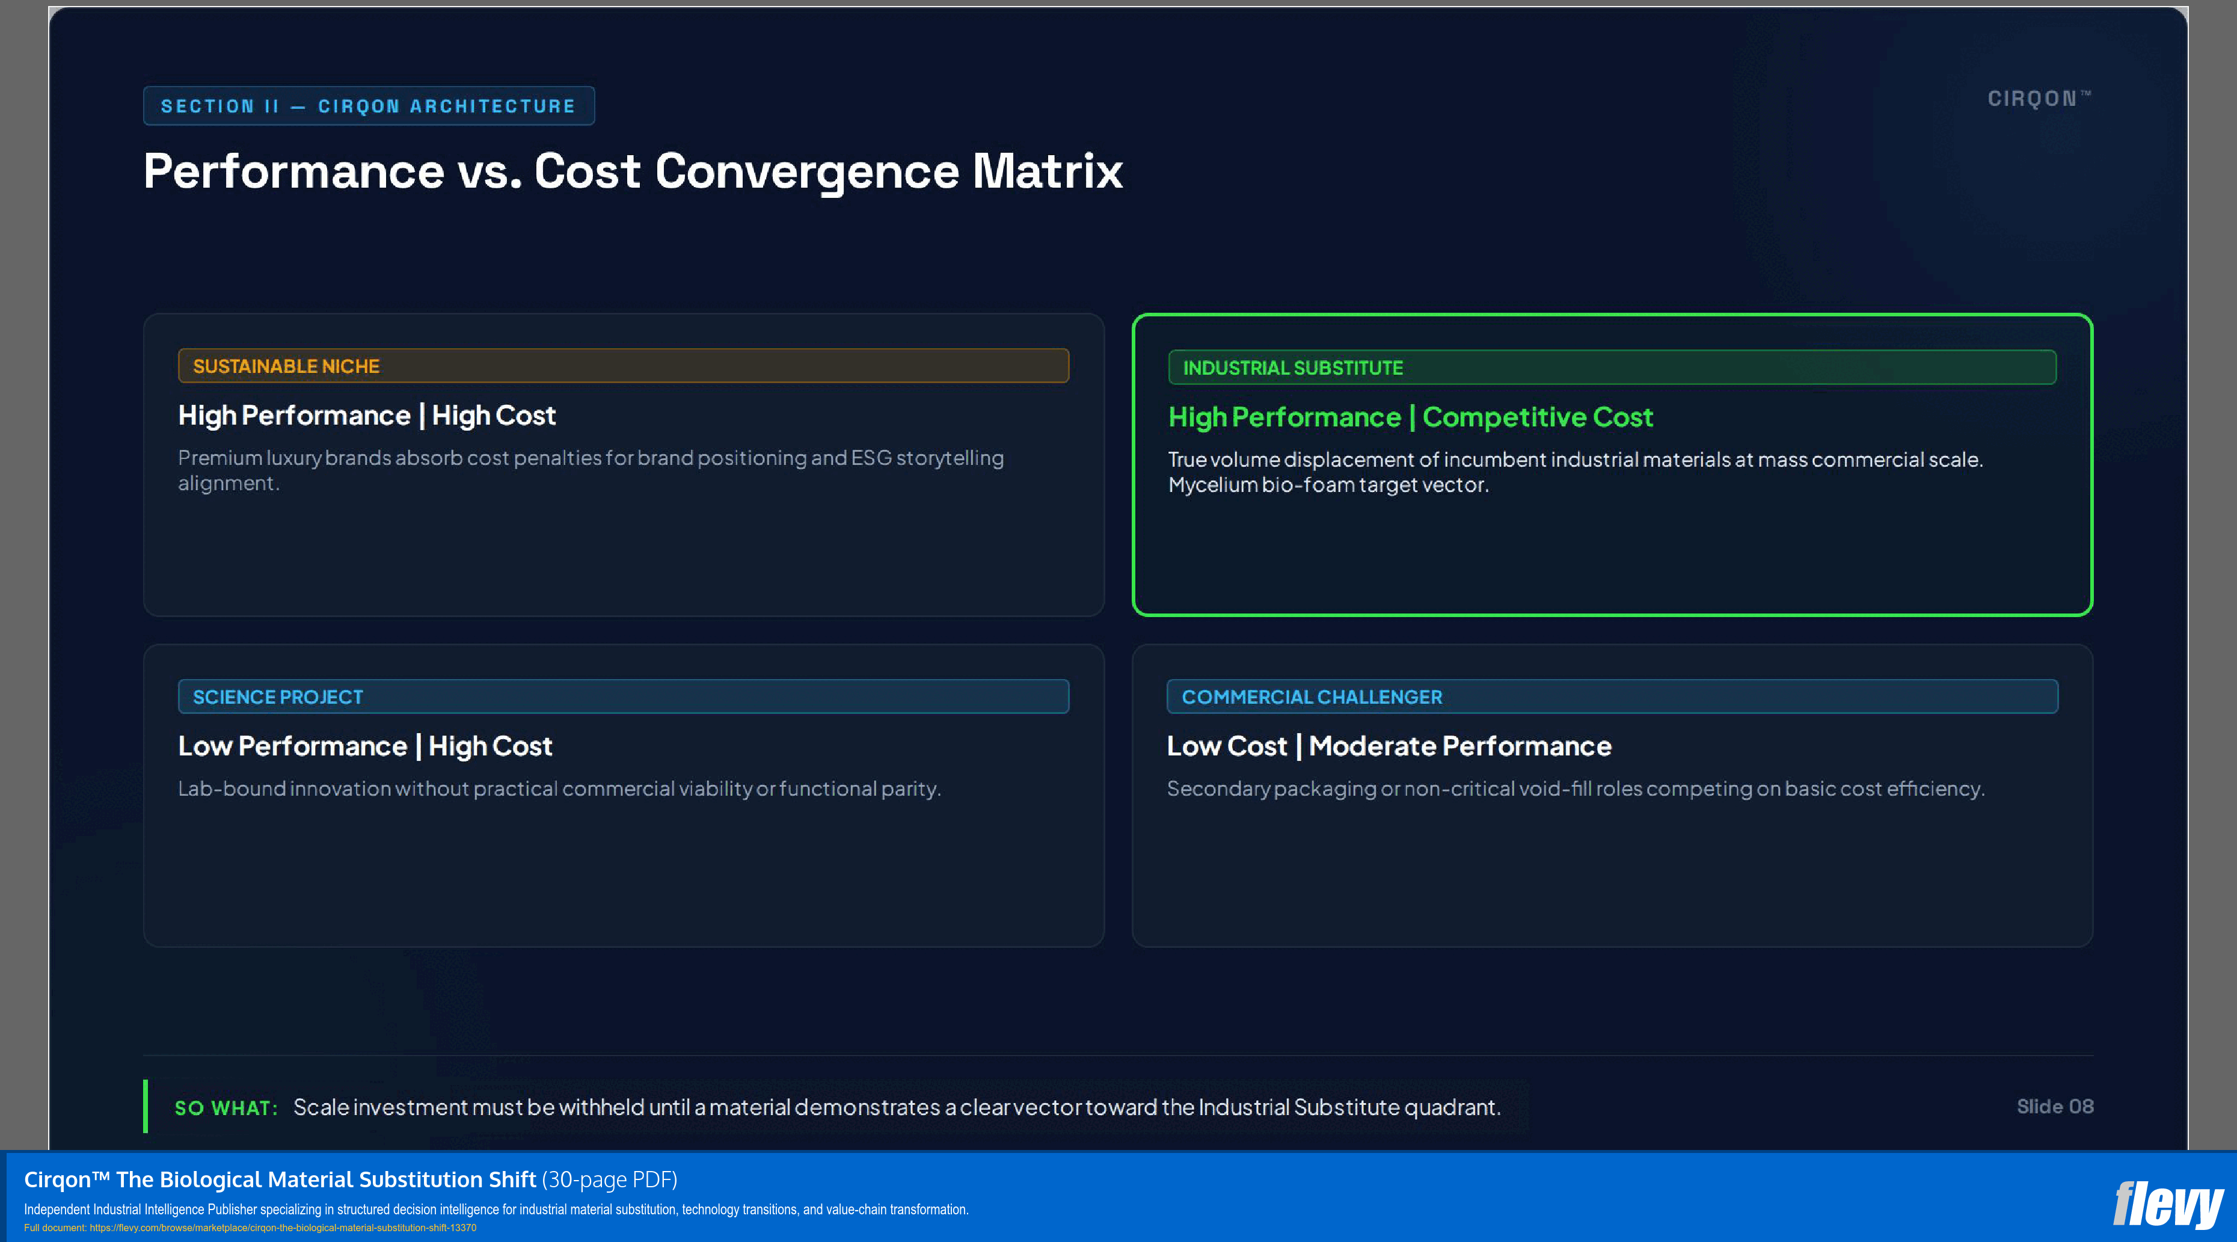Click the Commercial Challenger label bar

1612,696
